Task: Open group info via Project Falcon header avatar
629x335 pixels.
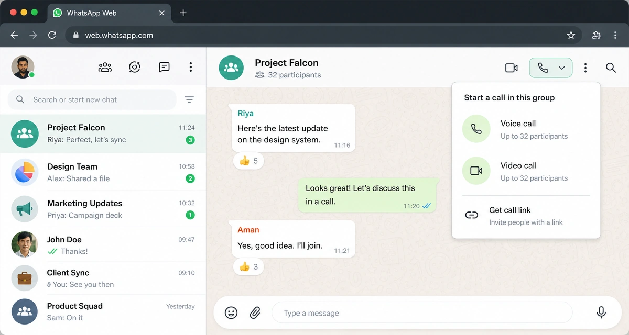Action: 231,68
